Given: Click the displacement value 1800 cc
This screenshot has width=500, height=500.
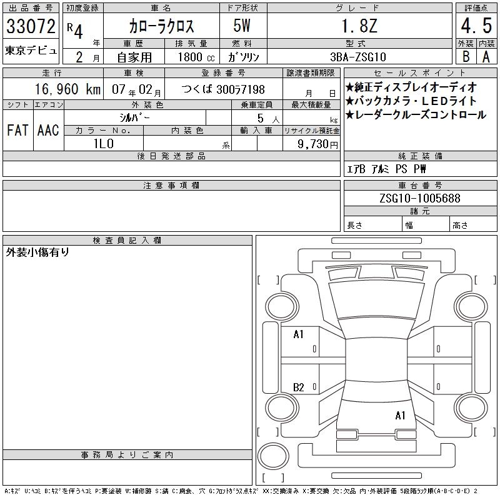Looking at the screenshot, I should tap(196, 57).
